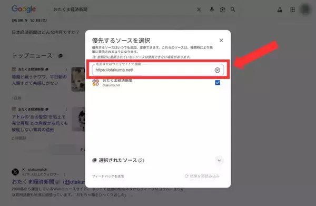The image size is (316, 206).
Task: Clear the source search field text
Action: coord(217,70)
